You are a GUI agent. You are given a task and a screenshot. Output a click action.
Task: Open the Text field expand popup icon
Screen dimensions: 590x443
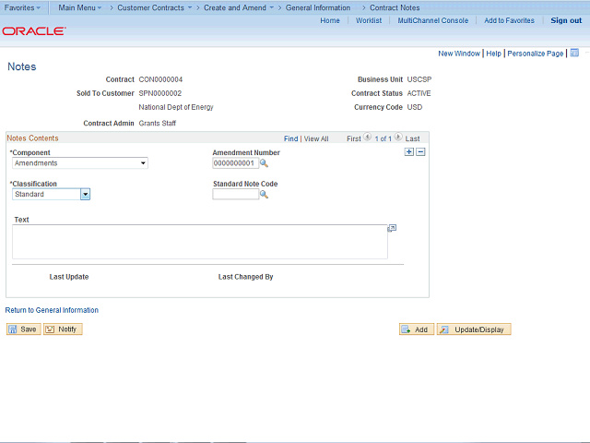tap(392, 228)
